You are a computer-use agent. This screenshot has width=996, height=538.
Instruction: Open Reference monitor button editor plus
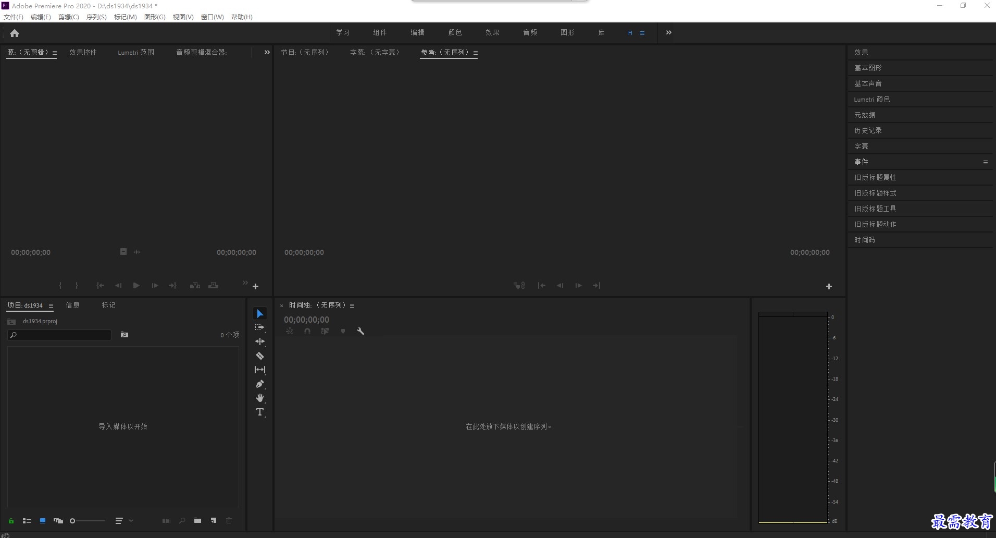pos(829,286)
